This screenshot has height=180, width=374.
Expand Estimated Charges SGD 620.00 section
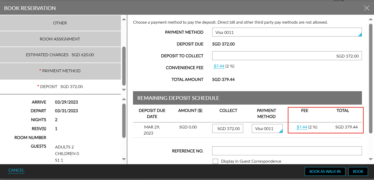[x=60, y=55]
